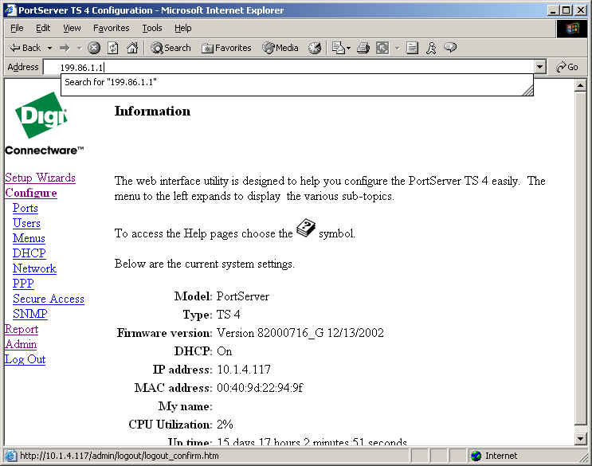The height and width of the screenshot is (466, 592).
Task: Open the Back button history dropdown arrow
Action: point(49,48)
